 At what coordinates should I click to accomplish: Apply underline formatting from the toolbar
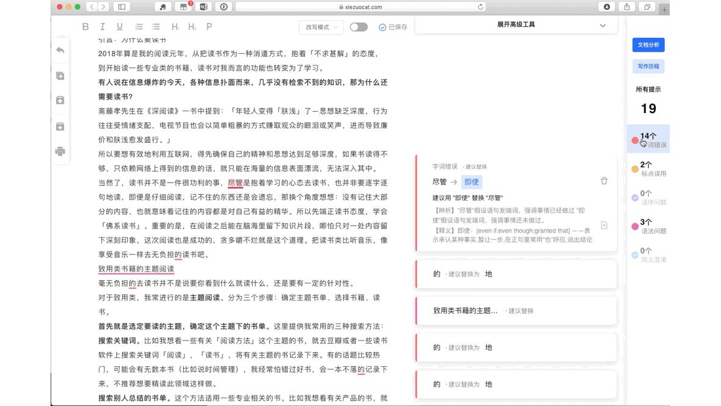(x=120, y=26)
